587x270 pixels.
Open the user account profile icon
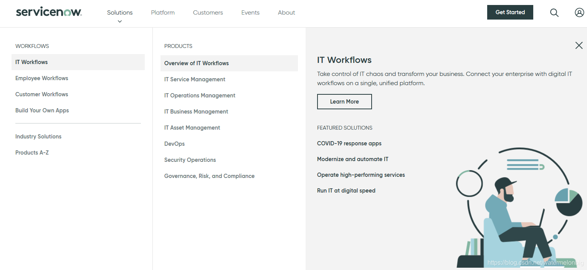pyautogui.click(x=579, y=13)
